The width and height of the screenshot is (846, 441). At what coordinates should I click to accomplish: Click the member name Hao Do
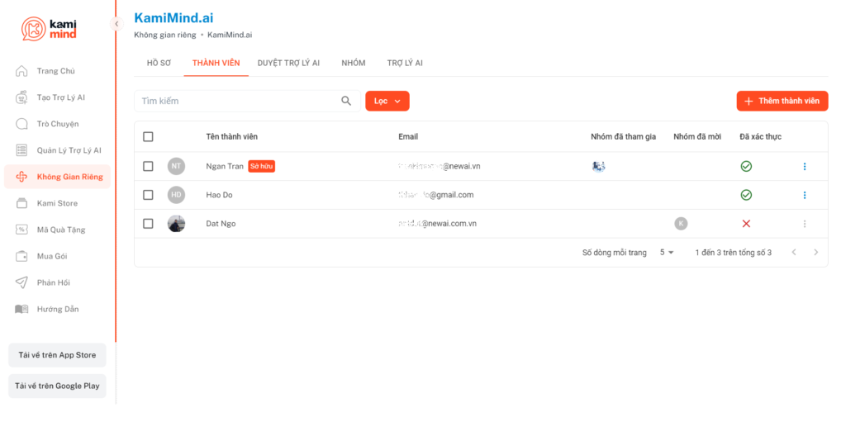(x=219, y=195)
